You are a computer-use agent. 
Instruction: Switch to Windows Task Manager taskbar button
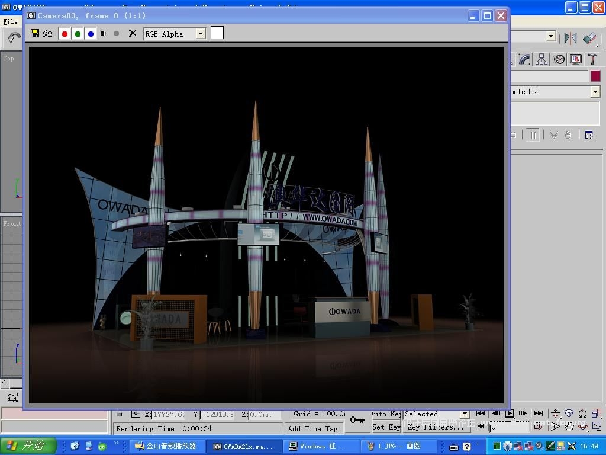(x=321, y=446)
